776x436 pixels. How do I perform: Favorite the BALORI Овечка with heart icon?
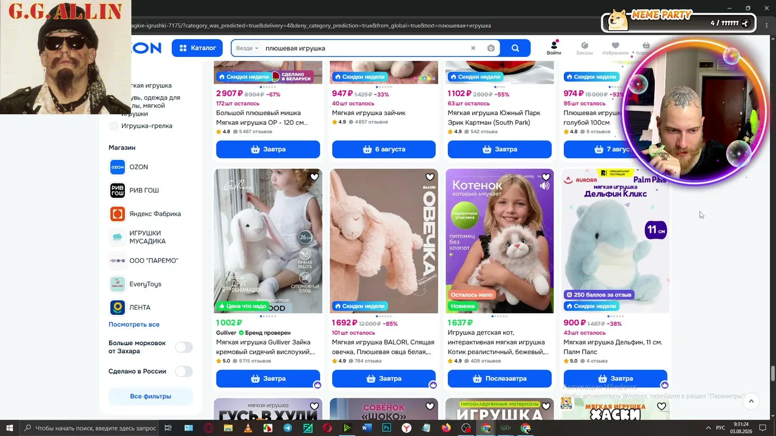430,177
